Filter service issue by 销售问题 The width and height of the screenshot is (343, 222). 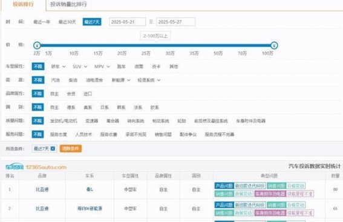(163, 134)
